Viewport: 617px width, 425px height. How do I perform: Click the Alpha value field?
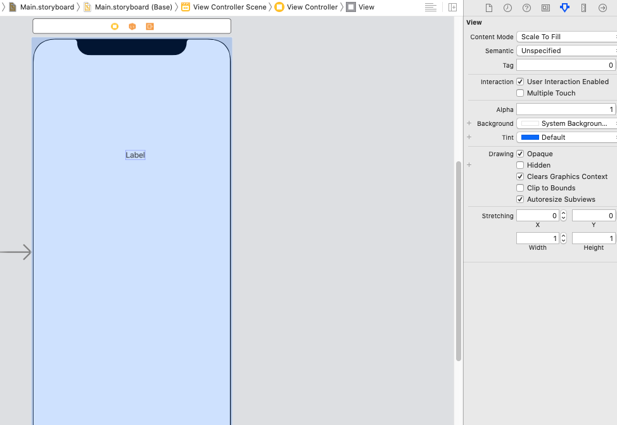pyautogui.click(x=565, y=109)
